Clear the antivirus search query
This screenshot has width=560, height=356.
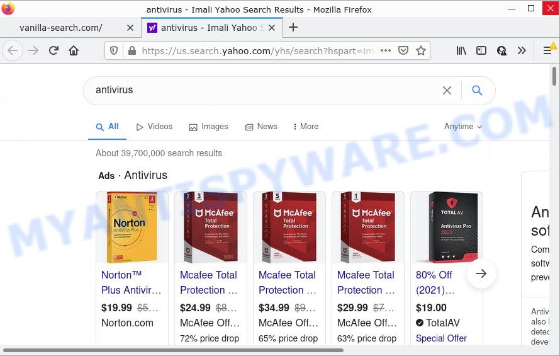447,90
